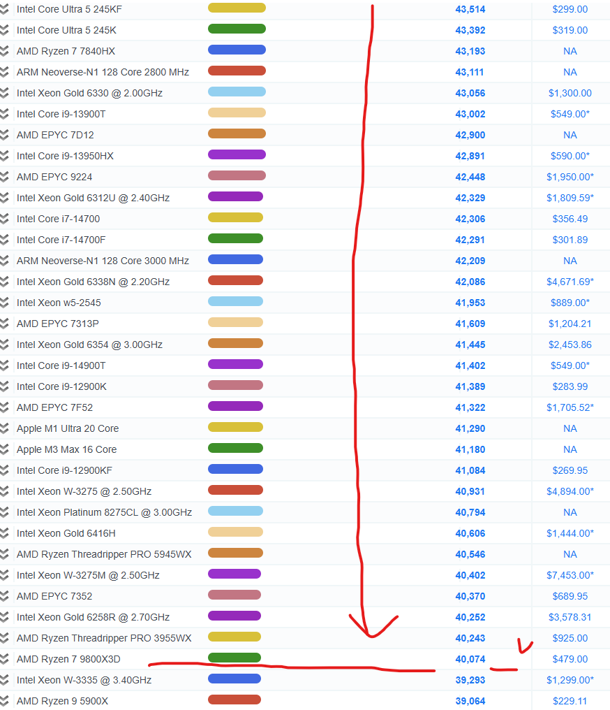Open ARM Neoverse-N1 128 Core 3000 MHz link
The width and height of the screenshot is (610, 710).
pos(103,261)
